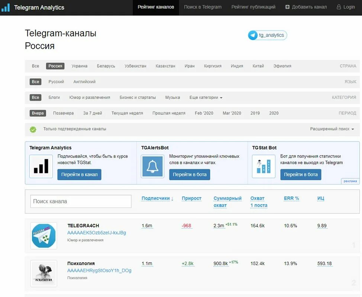This screenshot has width=362, height=297.
Task: Open the tg_analytics Telegram badge
Action: pos(267,35)
